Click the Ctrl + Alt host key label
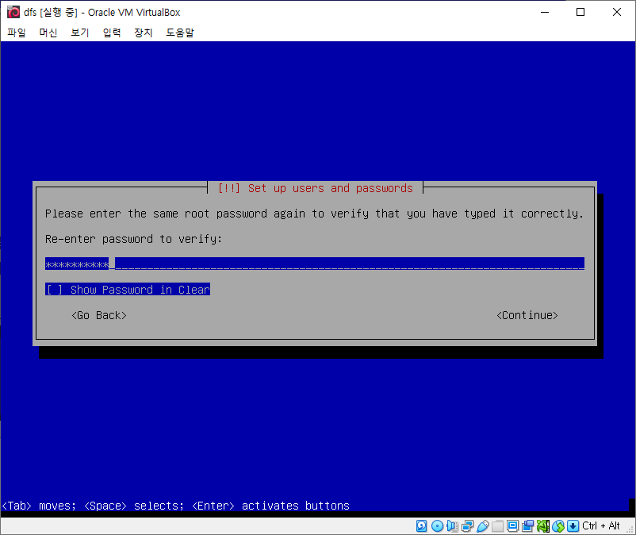 [x=601, y=526]
